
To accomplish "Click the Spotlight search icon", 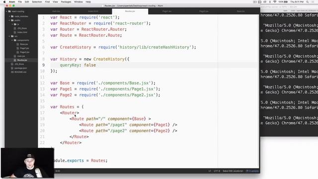I will click(308, 2).
